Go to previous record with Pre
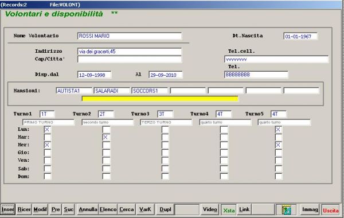The image size is (344, 218). tap(56, 209)
